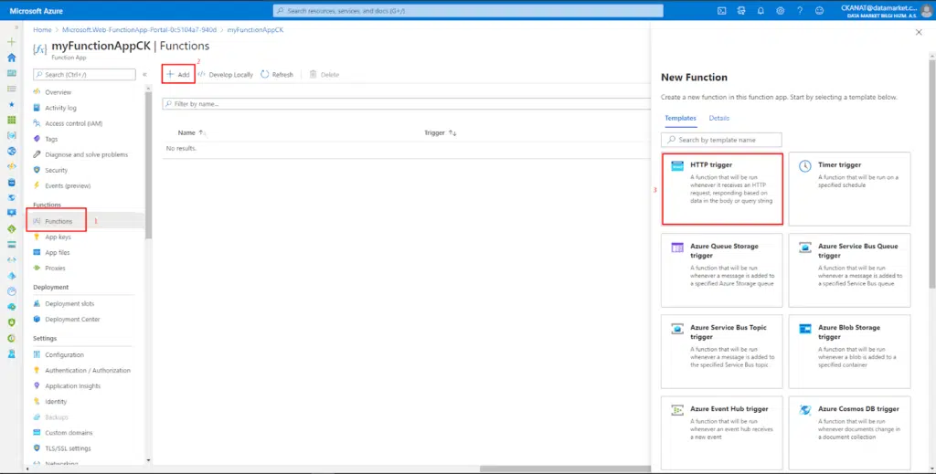This screenshot has height=474, width=936.
Task: Switch to the Details tab
Action: click(718, 118)
